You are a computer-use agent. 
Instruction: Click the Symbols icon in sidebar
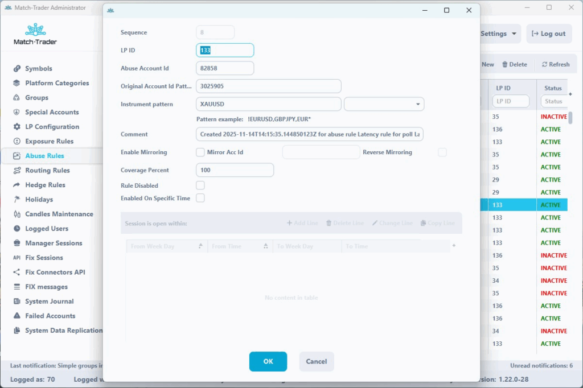pyautogui.click(x=17, y=69)
